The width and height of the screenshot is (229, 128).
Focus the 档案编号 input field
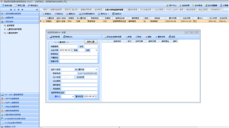point(68,47)
